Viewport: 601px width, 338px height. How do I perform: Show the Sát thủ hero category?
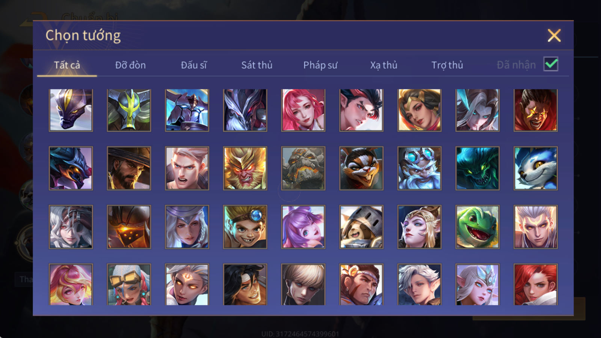[257, 65]
